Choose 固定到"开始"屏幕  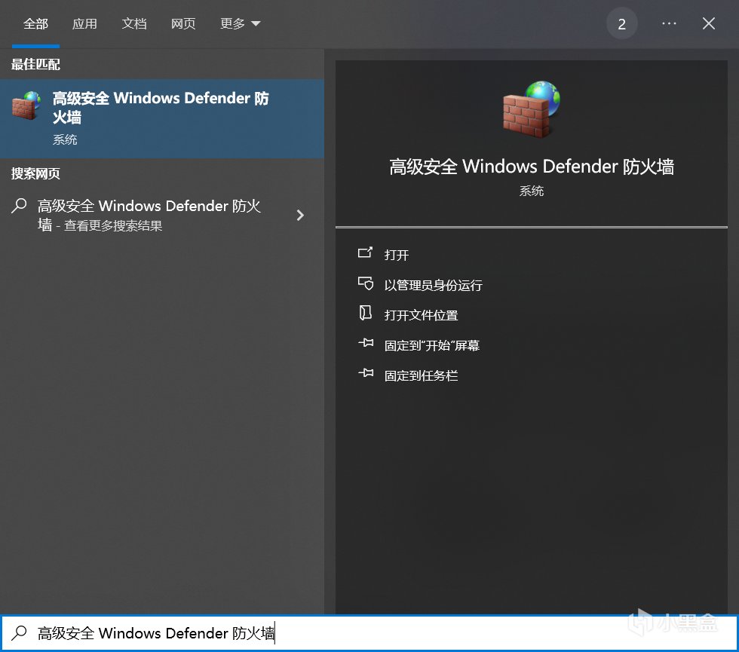pyautogui.click(x=431, y=345)
